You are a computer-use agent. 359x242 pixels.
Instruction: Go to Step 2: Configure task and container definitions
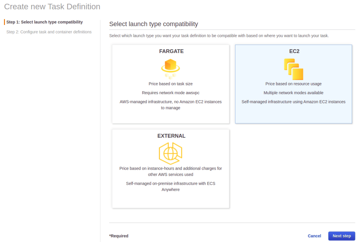(49, 32)
